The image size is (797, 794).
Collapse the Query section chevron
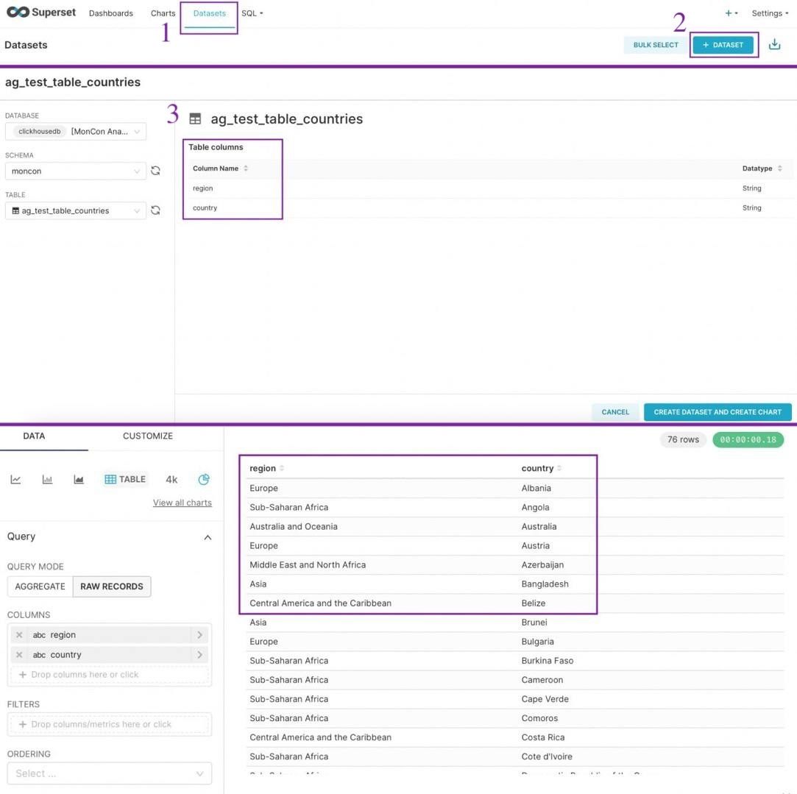pos(208,537)
